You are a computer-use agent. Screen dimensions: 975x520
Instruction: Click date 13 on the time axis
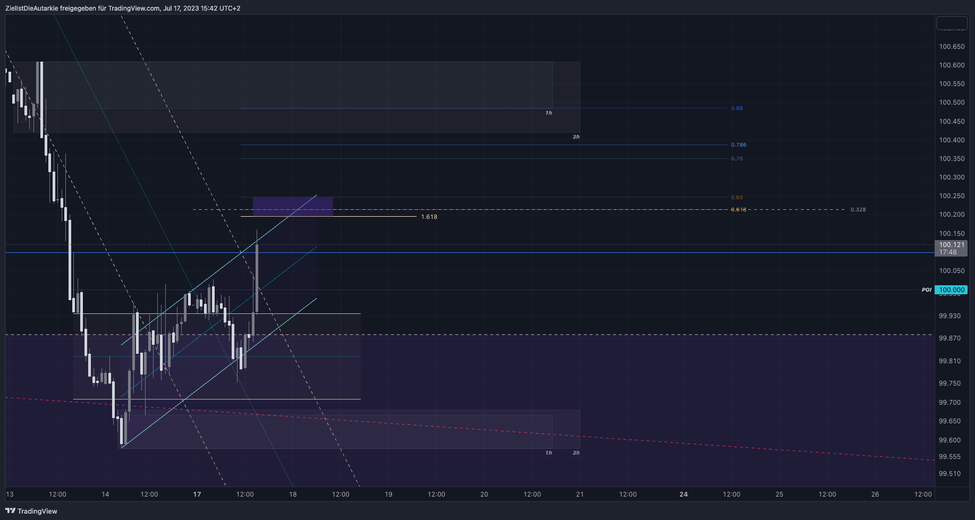(x=10, y=495)
